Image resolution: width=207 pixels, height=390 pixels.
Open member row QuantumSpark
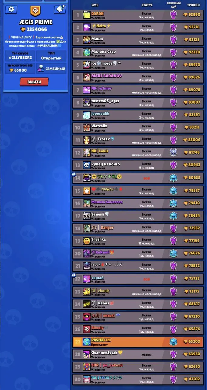coord(138,354)
